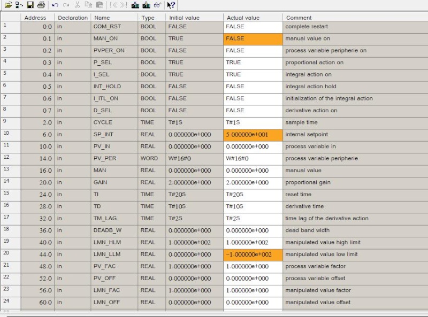Click the Initial value column header
Image resolution: width=428 pixels, height=317 pixels.
194,18
